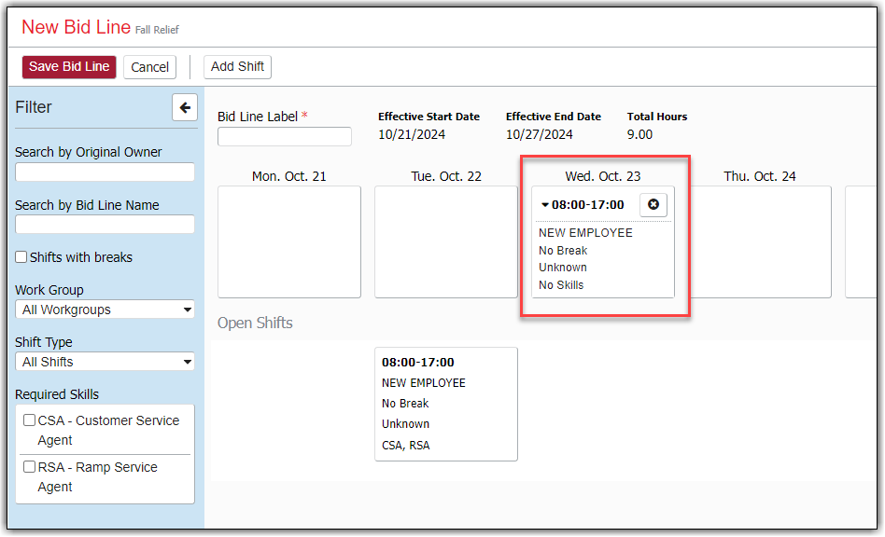Click the 08:00-17:00 time on Wednesday's shift

[588, 205]
